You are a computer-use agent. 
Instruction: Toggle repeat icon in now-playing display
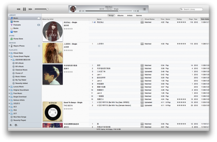click(x=80, y=11)
